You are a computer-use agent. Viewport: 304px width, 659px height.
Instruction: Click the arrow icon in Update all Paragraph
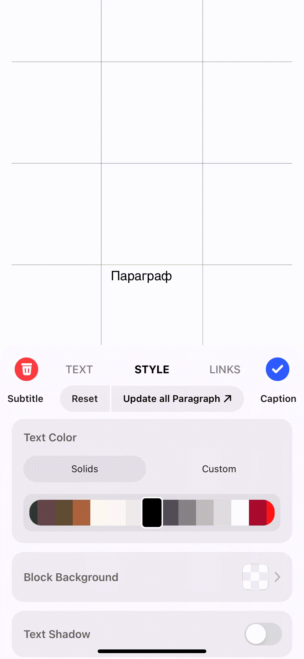pos(228,399)
